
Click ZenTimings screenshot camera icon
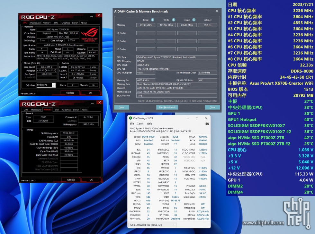[207, 124]
